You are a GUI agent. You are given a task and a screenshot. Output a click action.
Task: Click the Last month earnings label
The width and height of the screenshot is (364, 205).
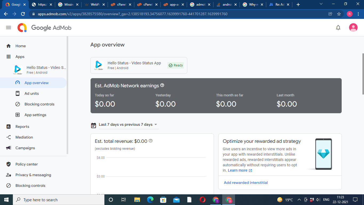click(x=285, y=95)
